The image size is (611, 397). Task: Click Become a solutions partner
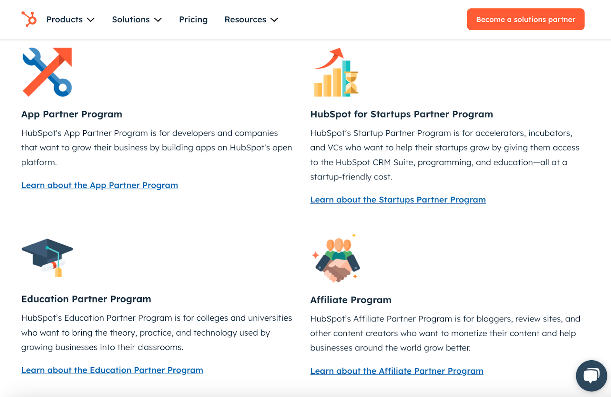525,19
